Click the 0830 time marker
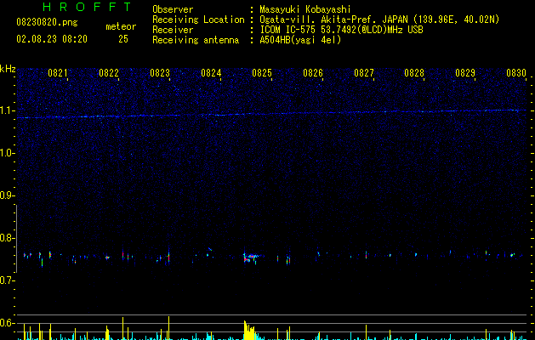 (x=516, y=73)
